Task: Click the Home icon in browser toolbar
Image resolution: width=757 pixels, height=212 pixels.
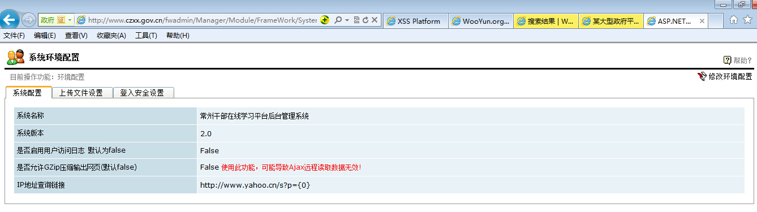Action: pyautogui.click(x=734, y=20)
